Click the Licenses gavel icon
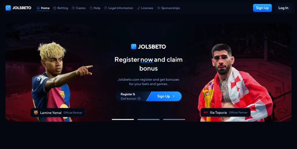 [x=138, y=8]
